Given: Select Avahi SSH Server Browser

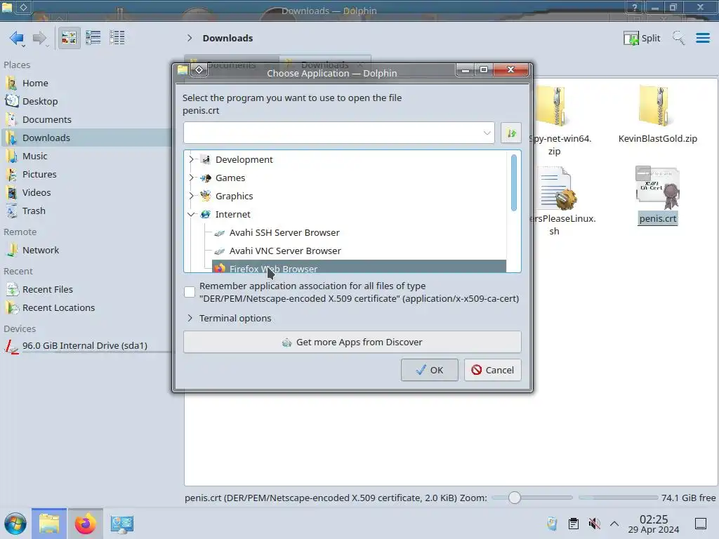Looking at the screenshot, I should (x=359, y=233).
